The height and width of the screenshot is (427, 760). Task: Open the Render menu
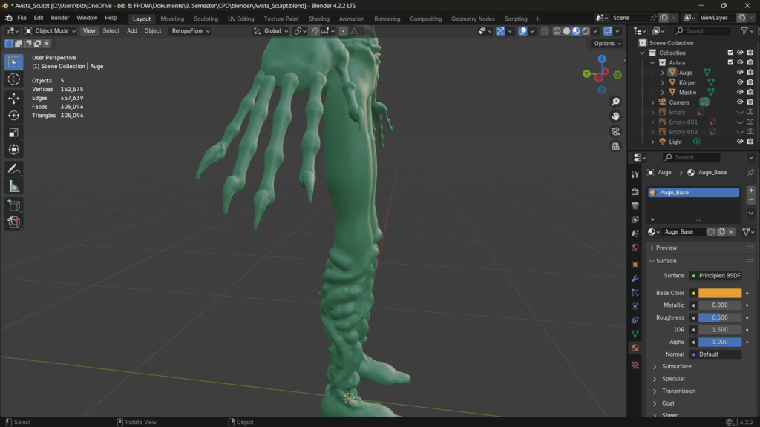(60, 18)
